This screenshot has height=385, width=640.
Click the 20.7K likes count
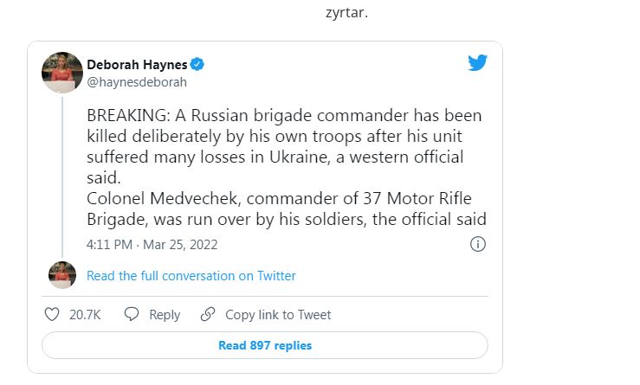click(85, 315)
